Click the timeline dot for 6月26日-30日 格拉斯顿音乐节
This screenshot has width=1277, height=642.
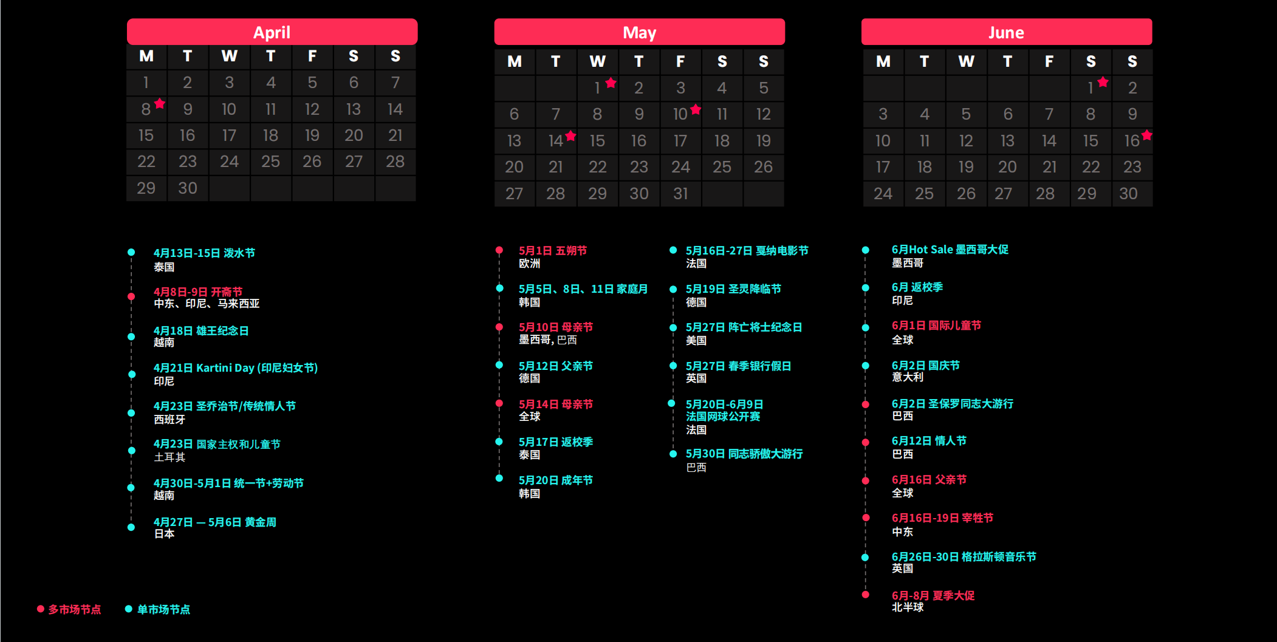(x=865, y=557)
